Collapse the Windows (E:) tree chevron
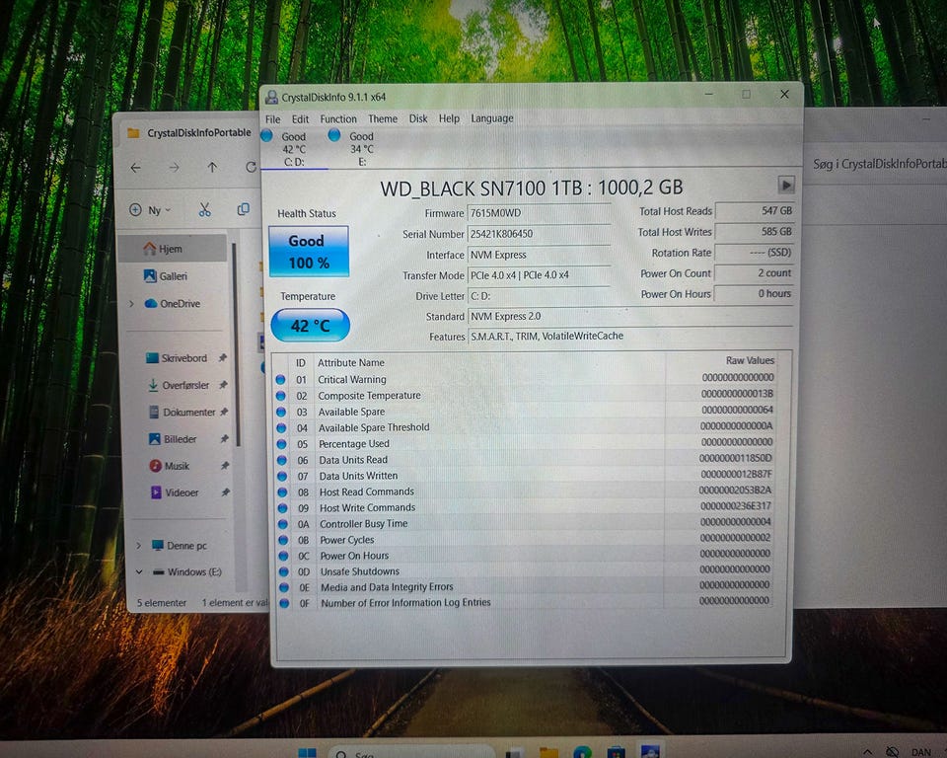The height and width of the screenshot is (758, 947). pos(139,571)
